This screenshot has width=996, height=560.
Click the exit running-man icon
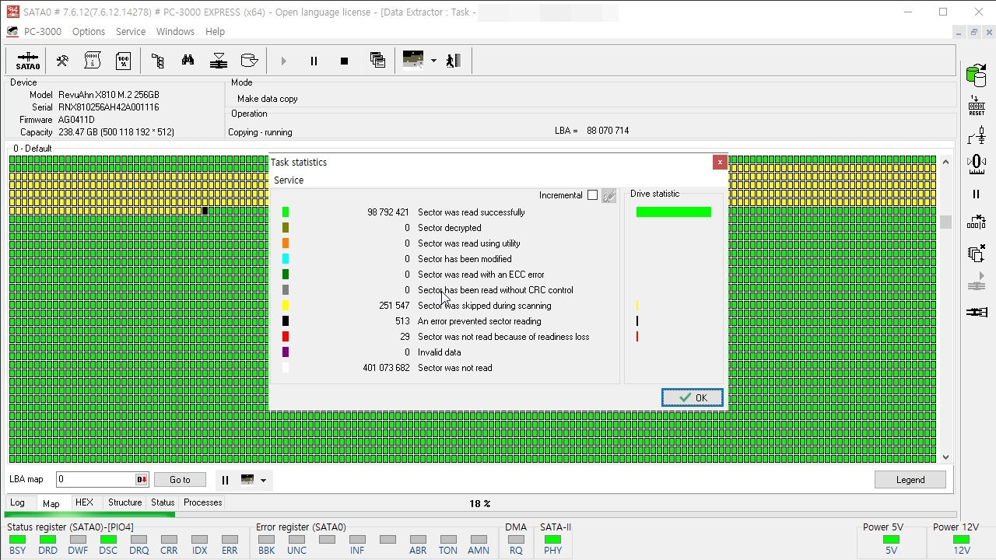point(454,61)
